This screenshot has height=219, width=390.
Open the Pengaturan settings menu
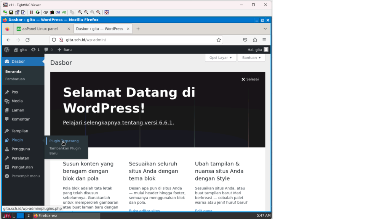[x=22, y=167]
